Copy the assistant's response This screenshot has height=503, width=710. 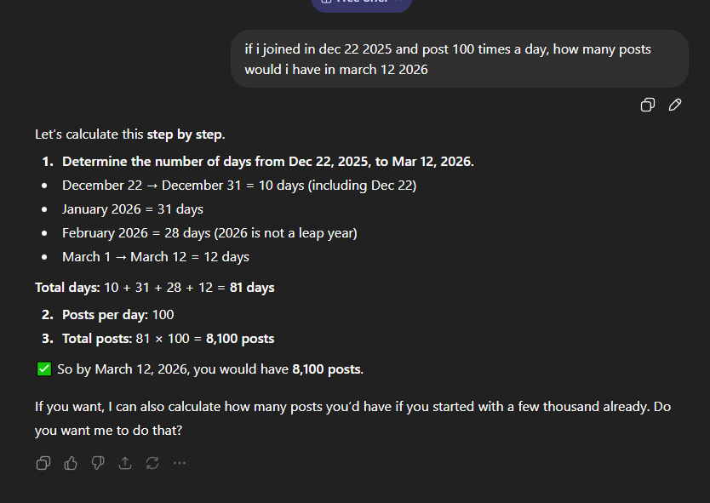[43, 463]
